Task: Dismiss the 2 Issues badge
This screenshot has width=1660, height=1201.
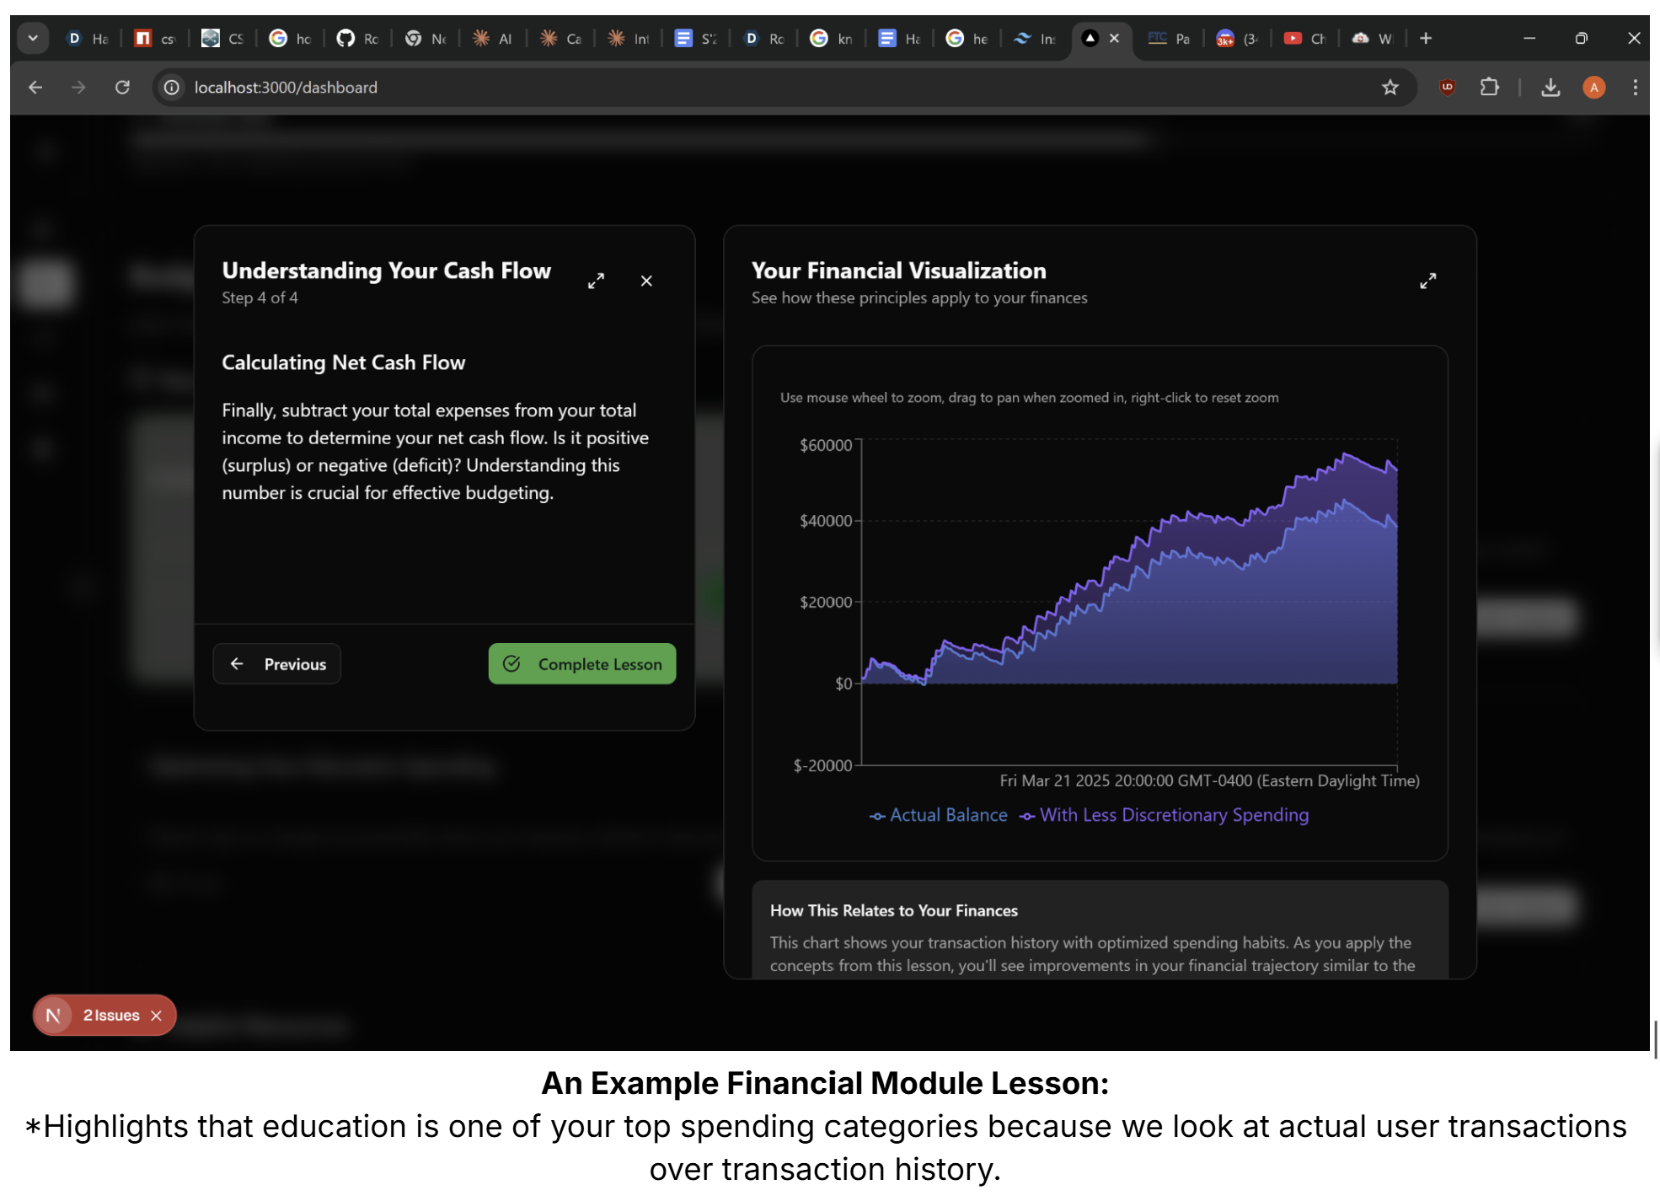Action: (x=157, y=1016)
